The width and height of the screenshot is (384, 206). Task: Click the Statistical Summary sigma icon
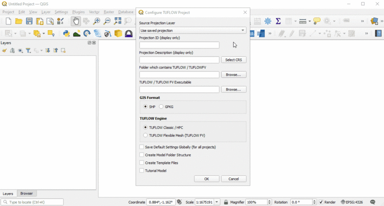pos(278,21)
